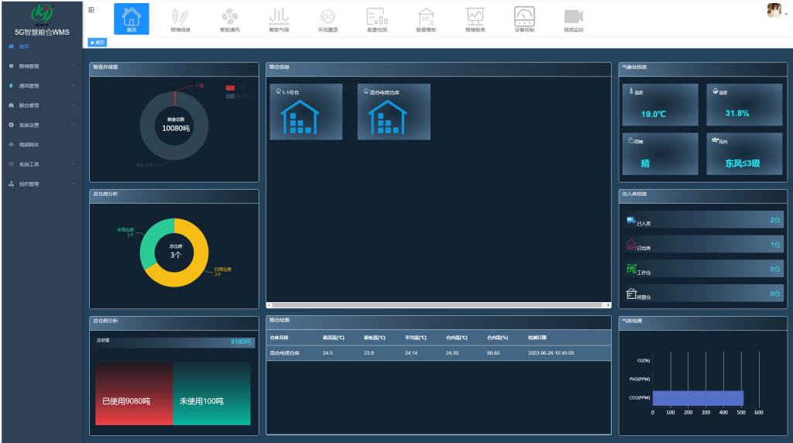This screenshot has width=793, height=443.
Task: Click the quantity detection toolbar icon
Action: click(x=376, y=19)
